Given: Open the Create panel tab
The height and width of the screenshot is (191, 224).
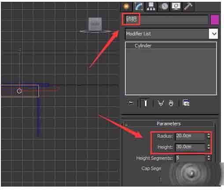Looking at the screenshot, I should (x=126, y=7).
